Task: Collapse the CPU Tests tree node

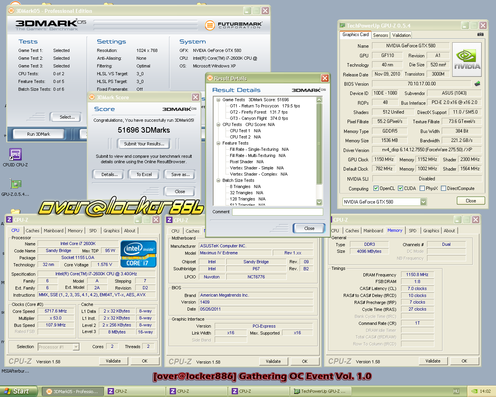Action: coord(219,124)
